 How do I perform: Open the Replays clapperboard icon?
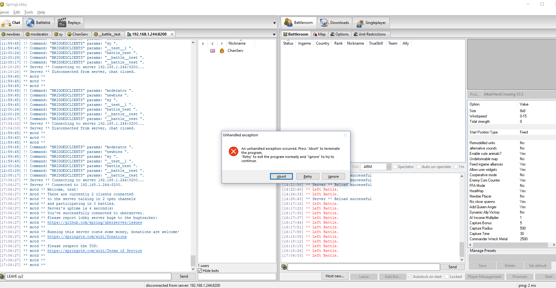(61, 22)
